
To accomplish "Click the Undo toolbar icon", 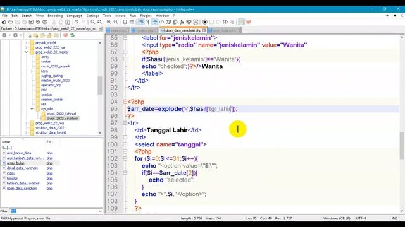I will point(77,22).
